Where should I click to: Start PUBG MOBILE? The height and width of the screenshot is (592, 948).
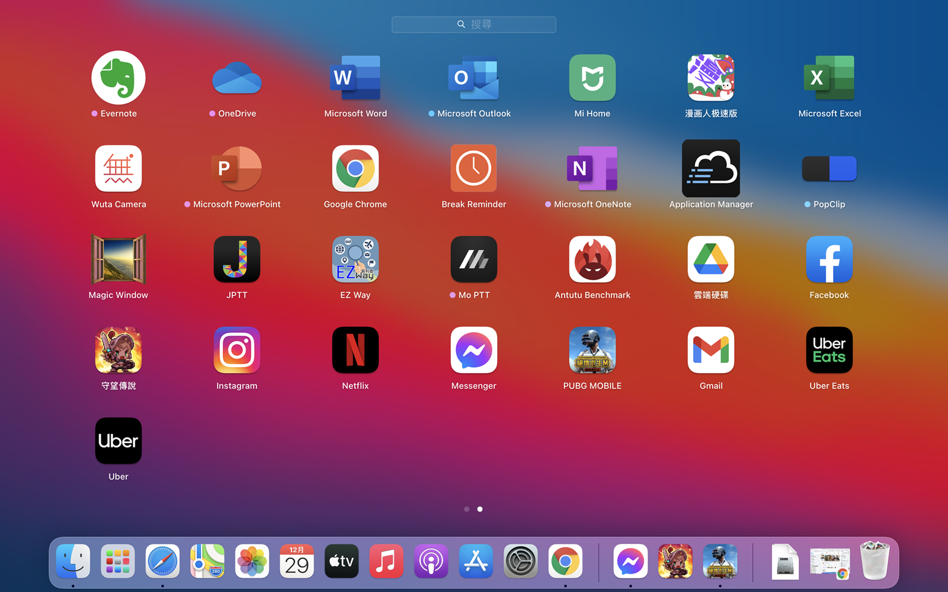(x=592, y=350)
